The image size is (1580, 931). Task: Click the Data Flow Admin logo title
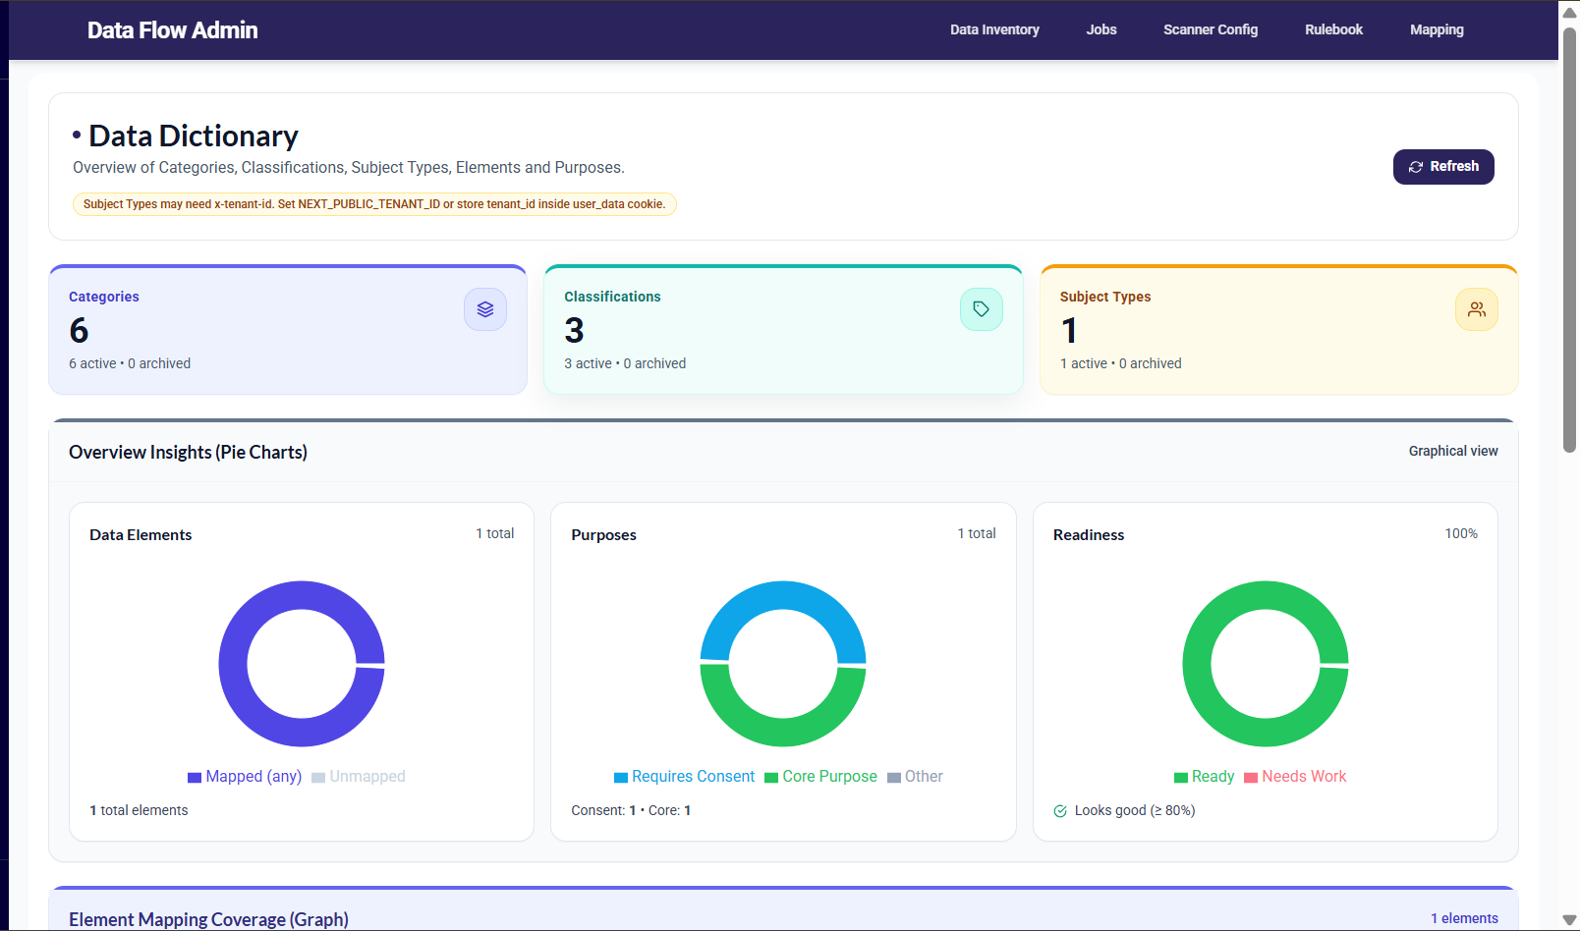pos(173,30)
